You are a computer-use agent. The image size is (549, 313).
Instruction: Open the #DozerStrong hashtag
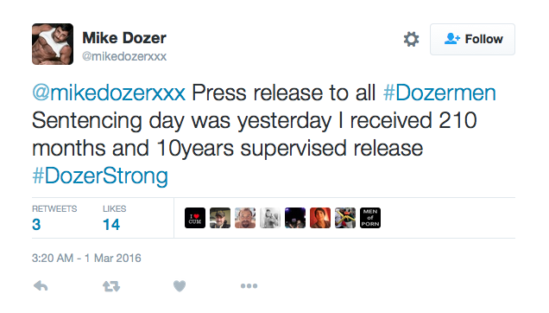[x=100, y=176]
